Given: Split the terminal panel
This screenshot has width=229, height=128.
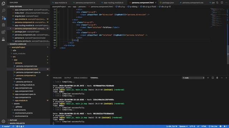Looking at the screenshot, I should click(x=213, y=78).
